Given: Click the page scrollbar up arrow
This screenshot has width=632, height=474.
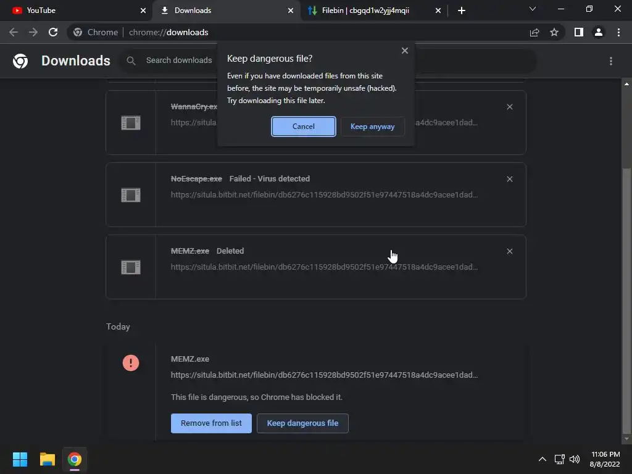Looking at the screenshot, I should [626, 84].
